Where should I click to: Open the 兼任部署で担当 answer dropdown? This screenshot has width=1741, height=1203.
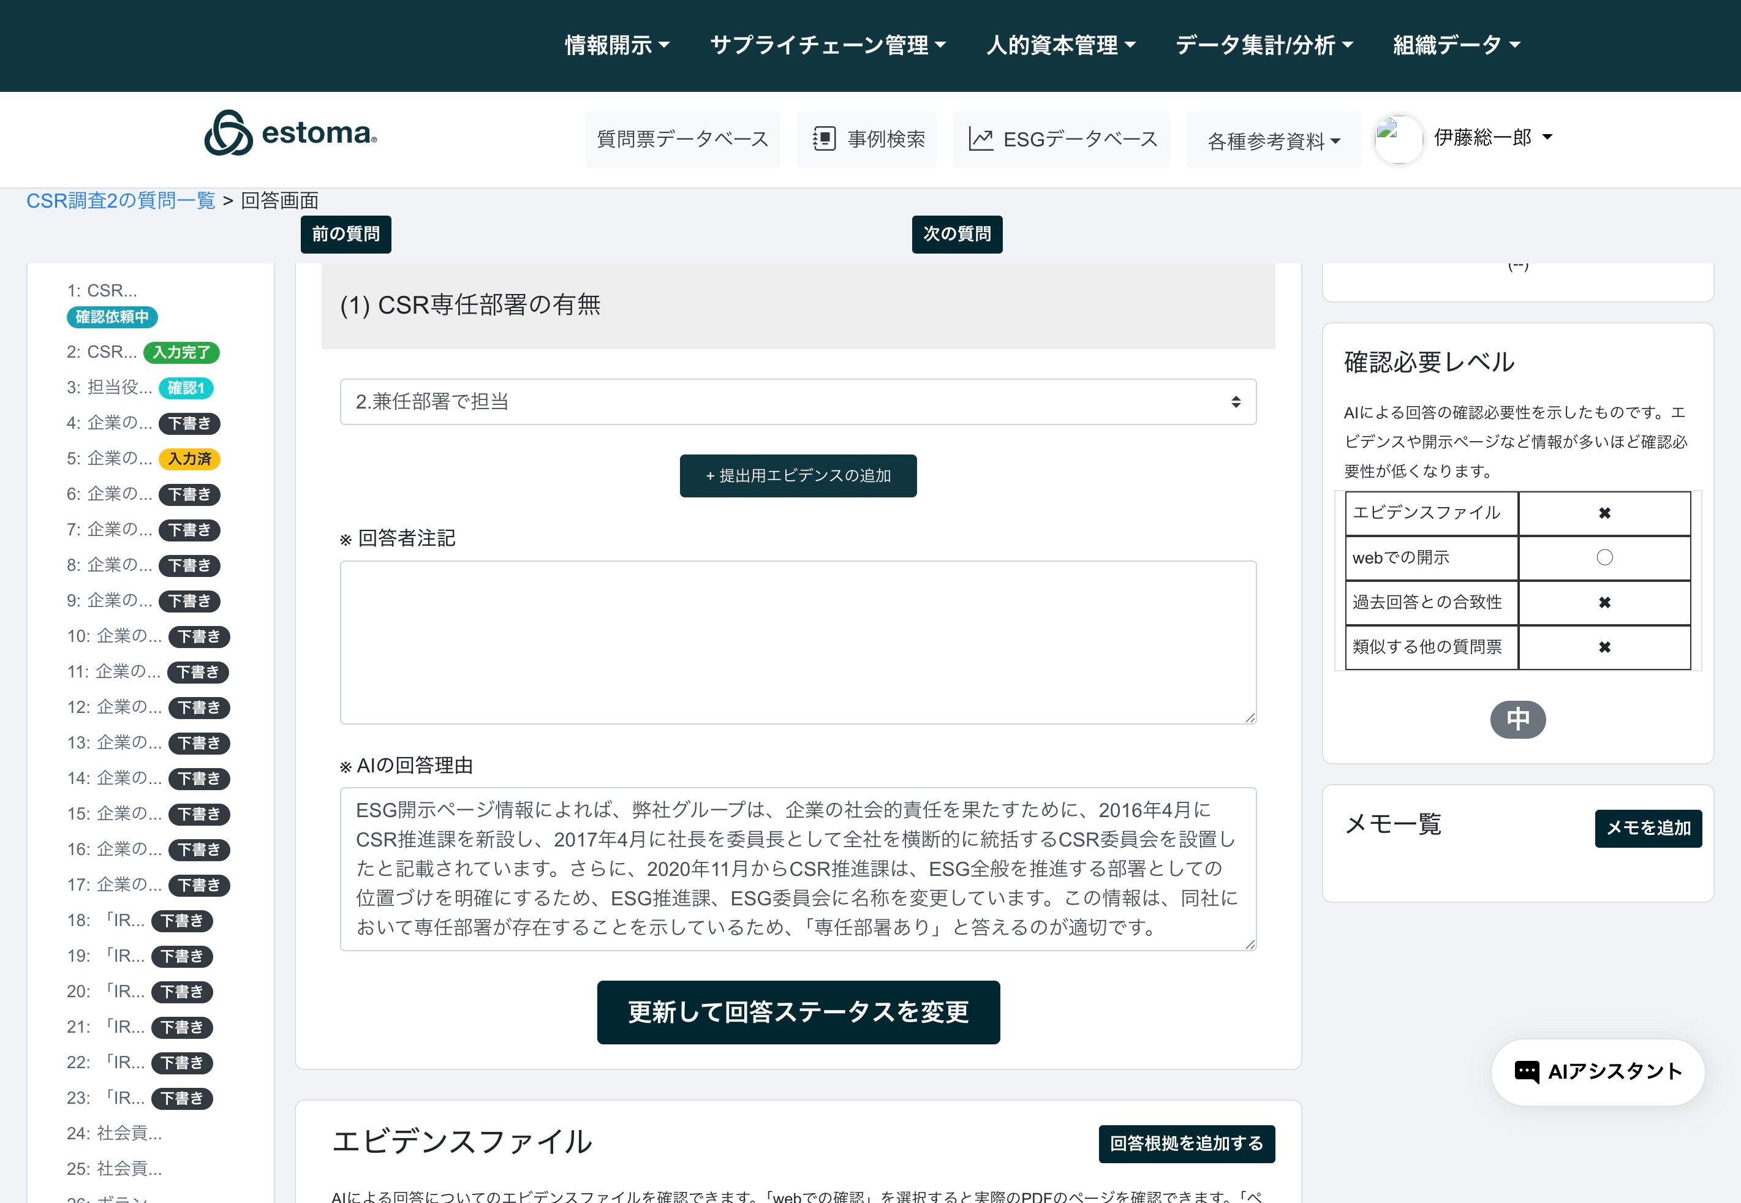[798, 402]
